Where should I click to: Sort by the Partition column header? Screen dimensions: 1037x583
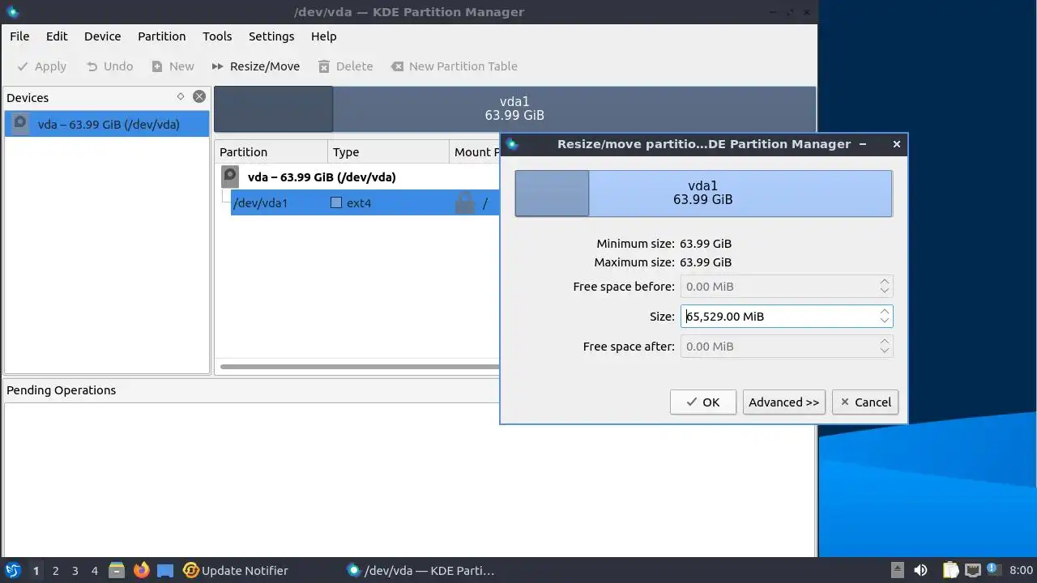click(x=271, y=152)
